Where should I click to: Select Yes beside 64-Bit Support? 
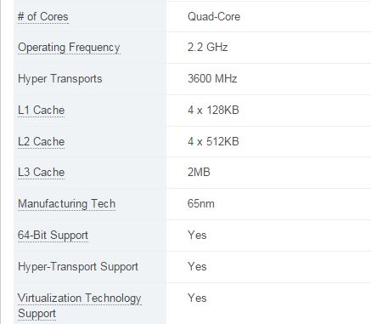[x=197, y=236]
